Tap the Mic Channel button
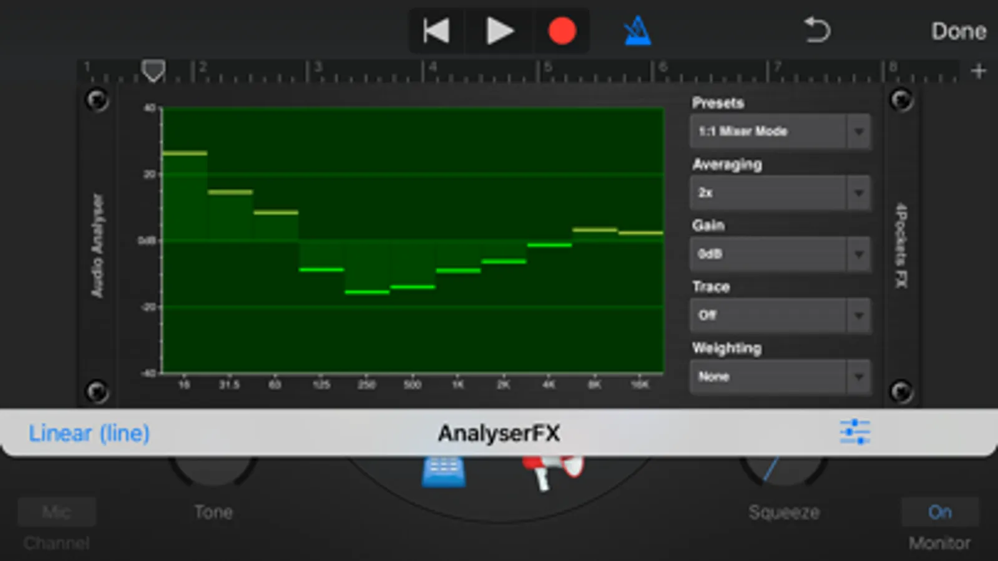 (56, 512)
